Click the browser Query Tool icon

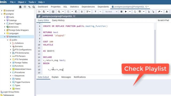[20, 7]
